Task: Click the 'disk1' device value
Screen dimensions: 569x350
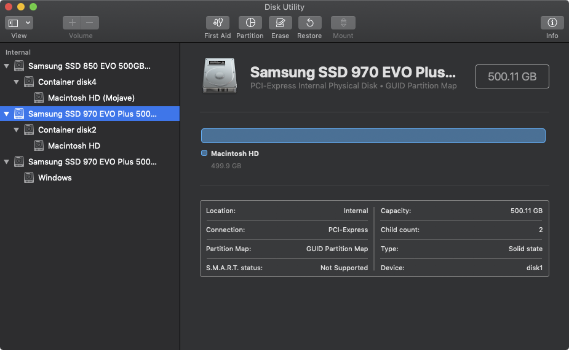Action: pos(535,268)
